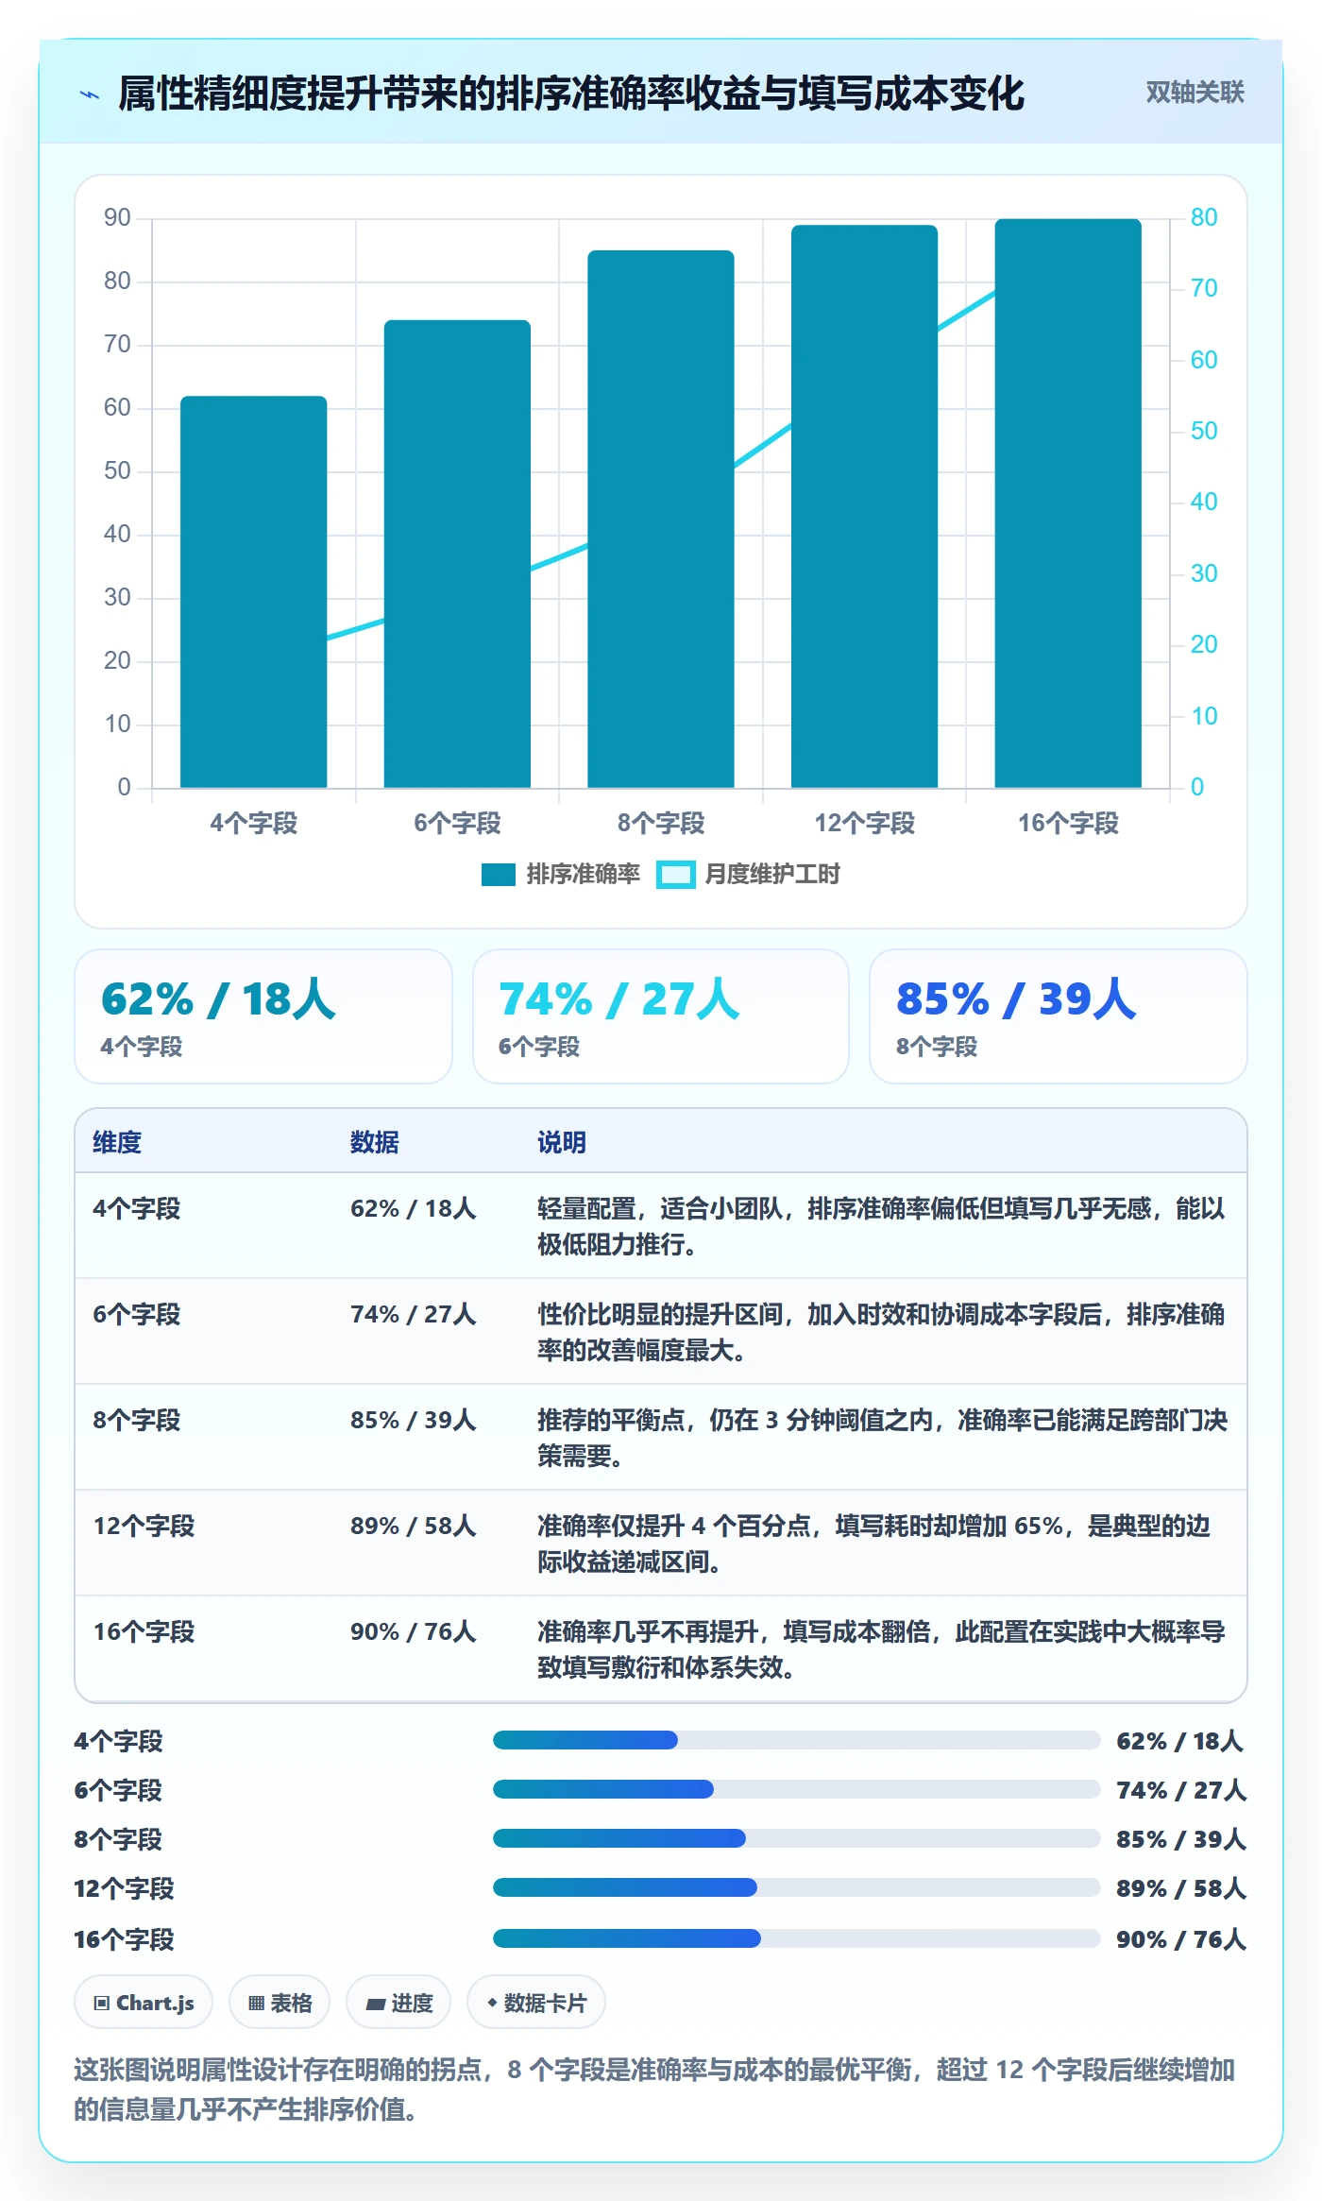Click the progress bar labeled 90% / 76人
The height and width of the screenshot is (2201, 1322).
point(797,1938)
